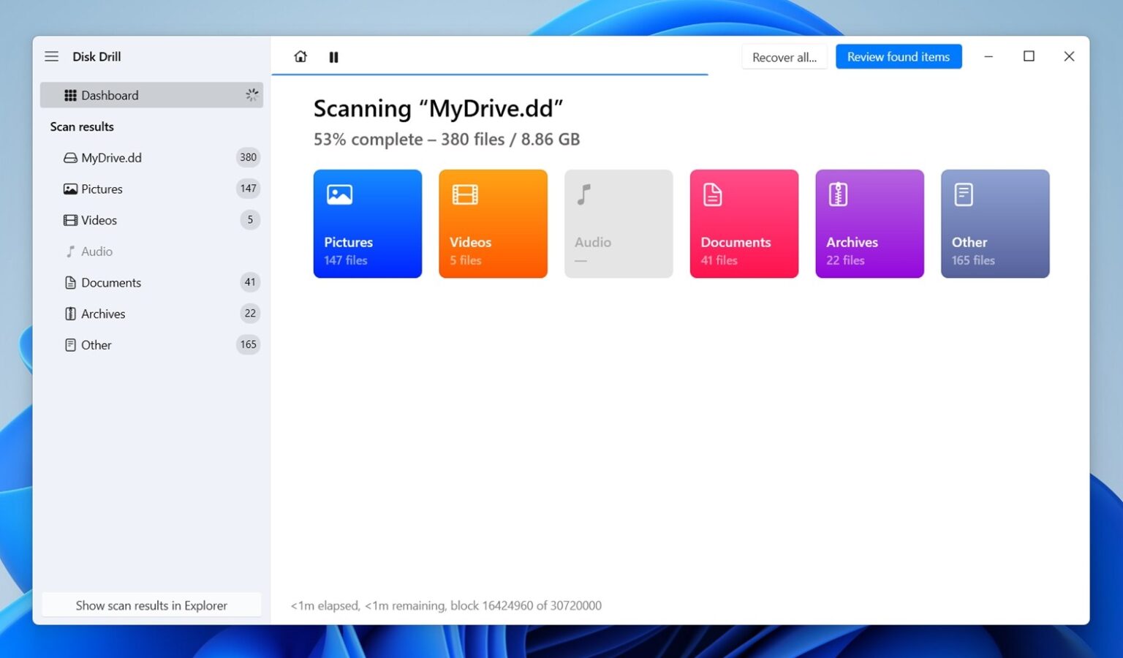Select the Audio music note icon
1123x658 pixels.
point(69,252)
